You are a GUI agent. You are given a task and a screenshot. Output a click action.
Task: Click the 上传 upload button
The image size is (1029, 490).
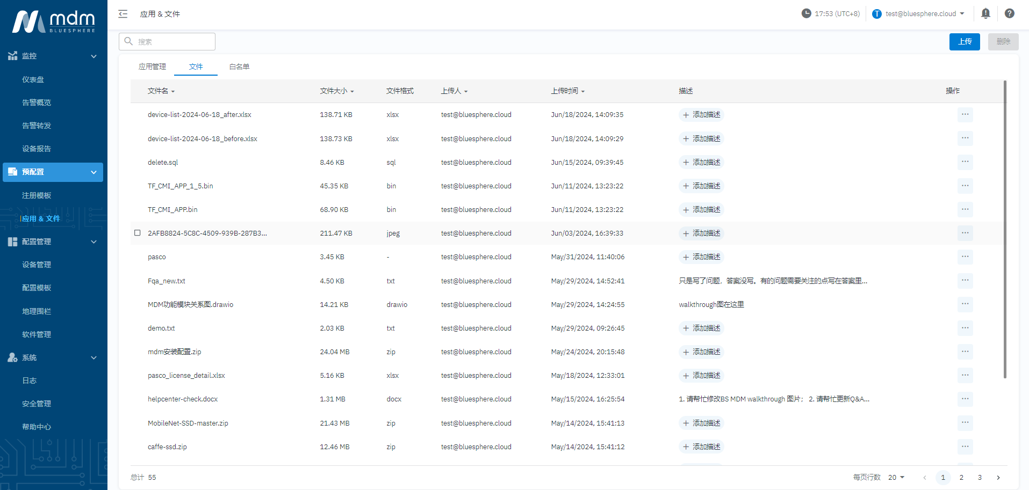965,41
